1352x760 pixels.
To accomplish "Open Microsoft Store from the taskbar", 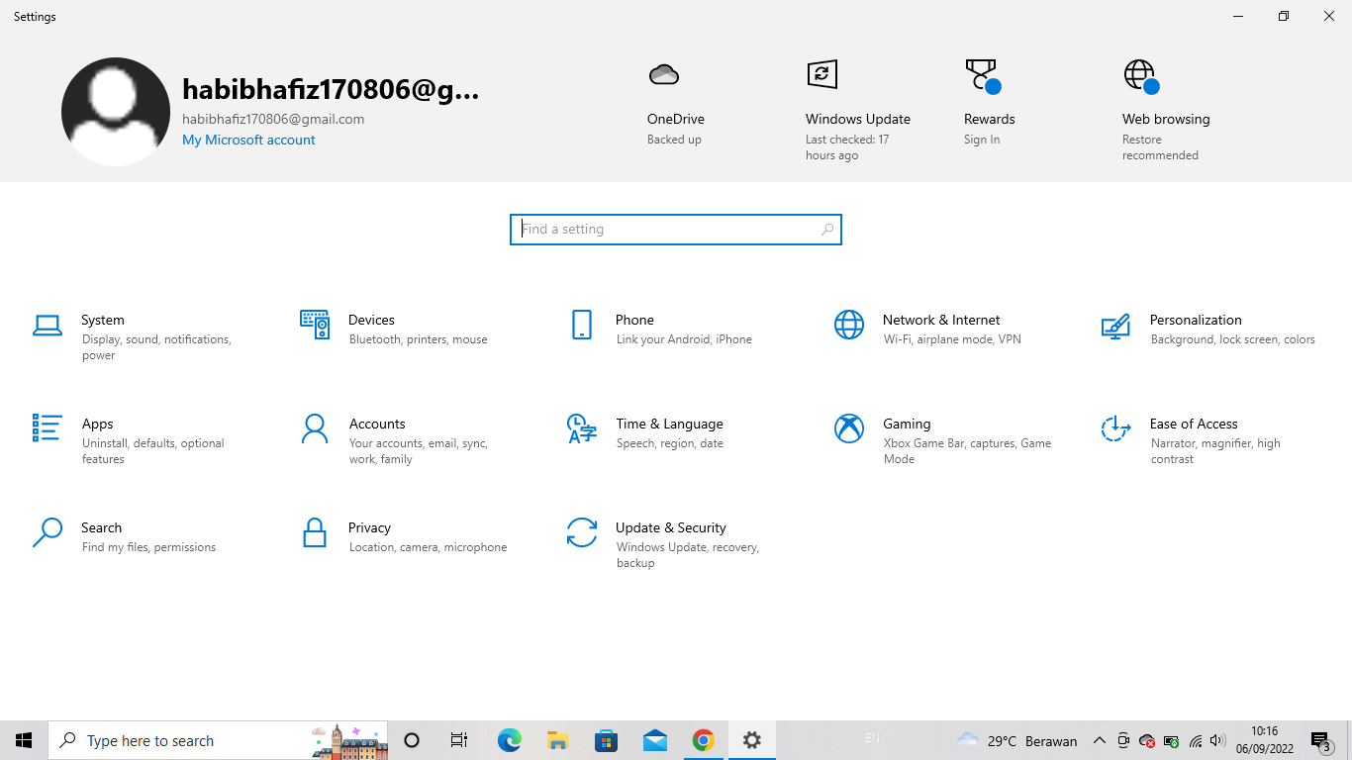I will 606,740.
